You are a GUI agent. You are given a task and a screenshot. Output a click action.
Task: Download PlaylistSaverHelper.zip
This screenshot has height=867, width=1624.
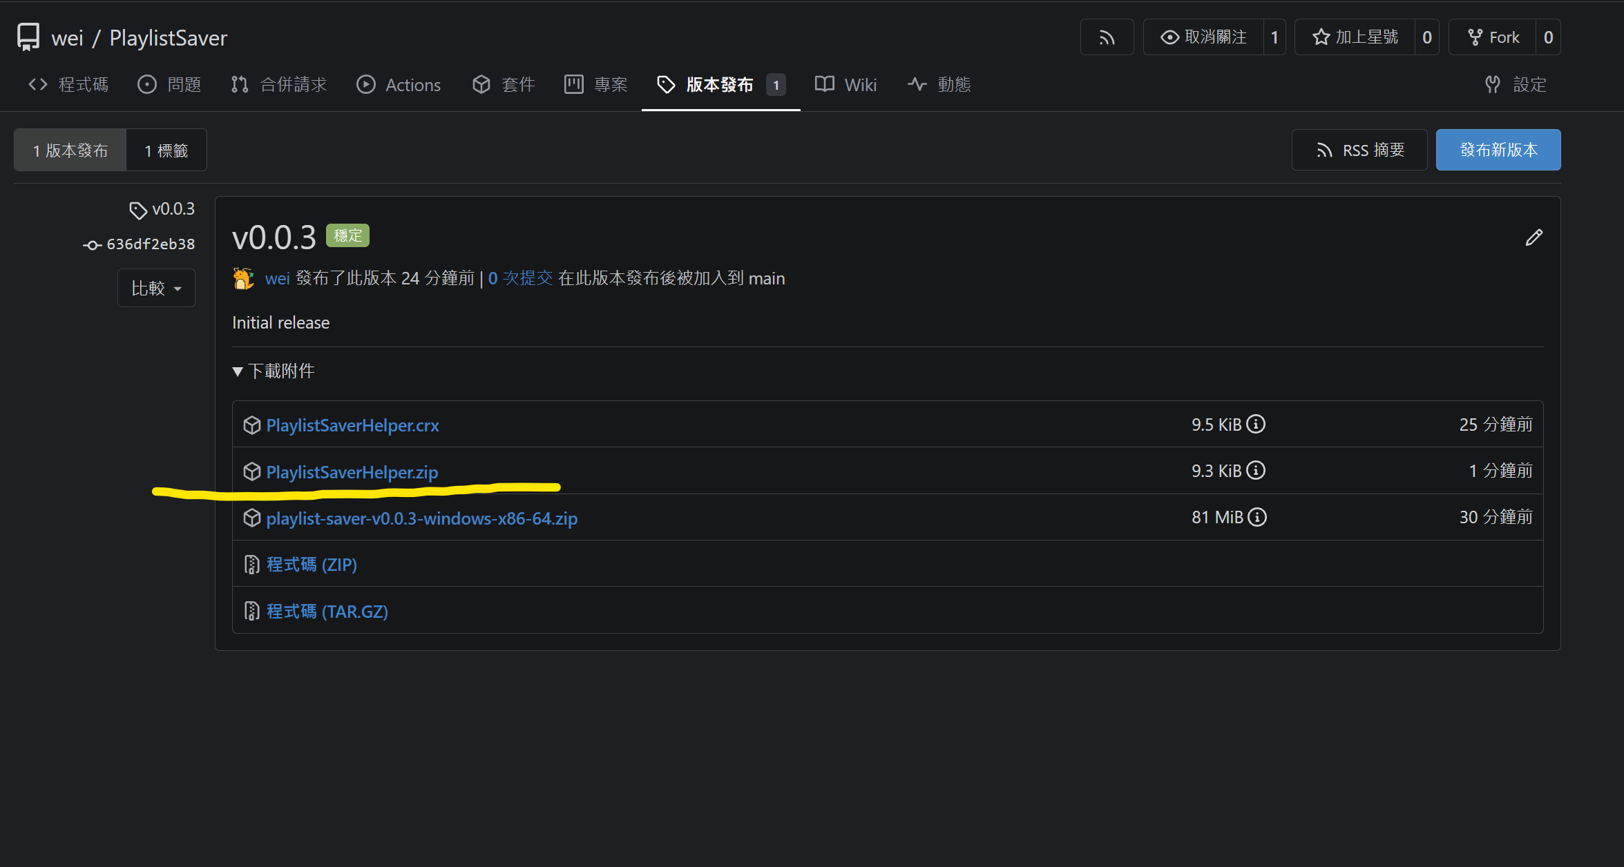[x=352, y=472]
